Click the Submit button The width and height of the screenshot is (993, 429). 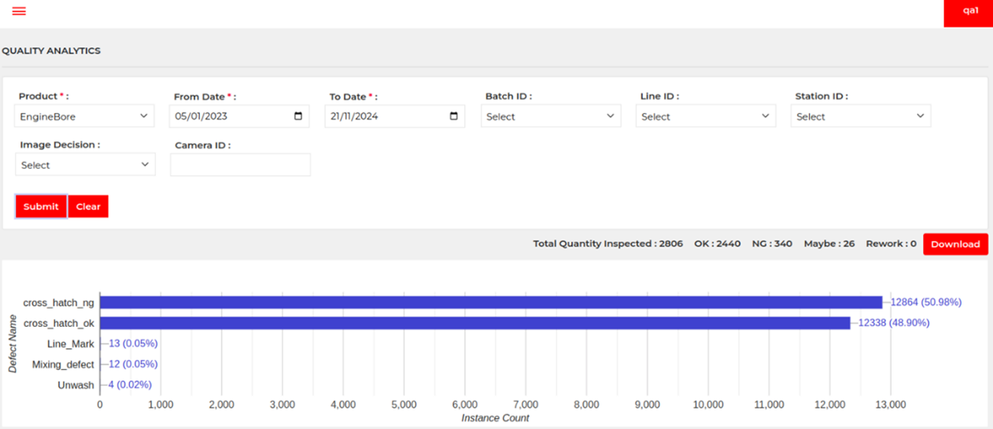(x=41, y=207)
